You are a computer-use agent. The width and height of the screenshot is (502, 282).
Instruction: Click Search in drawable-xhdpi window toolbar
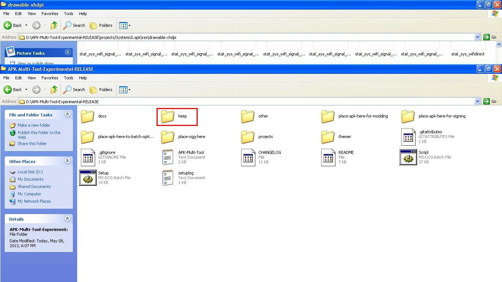74,25
